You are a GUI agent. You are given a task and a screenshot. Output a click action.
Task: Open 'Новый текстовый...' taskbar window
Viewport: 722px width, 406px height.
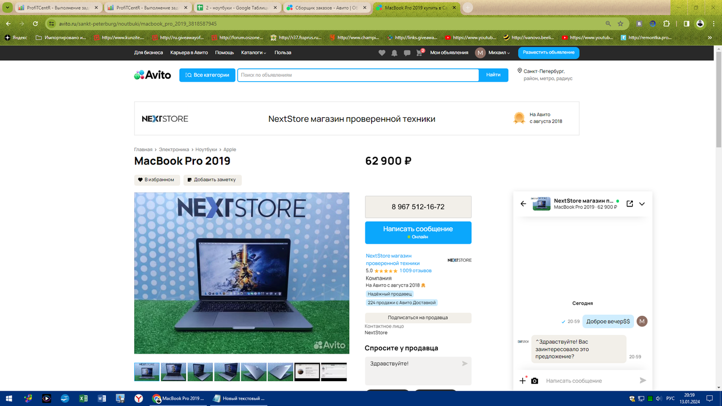[x=238, y=398]
